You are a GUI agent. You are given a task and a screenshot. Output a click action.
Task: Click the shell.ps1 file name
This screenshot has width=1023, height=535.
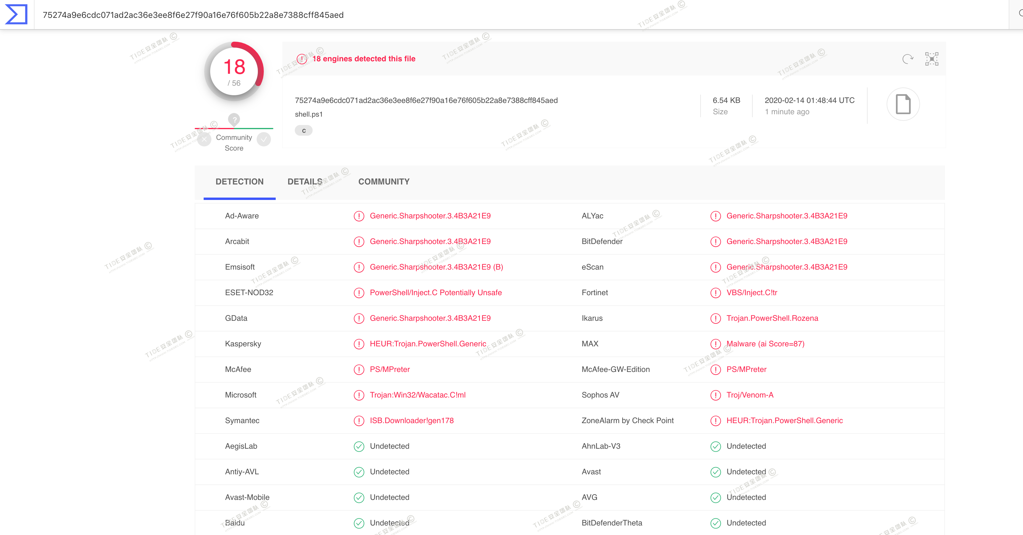pos(308,114)
